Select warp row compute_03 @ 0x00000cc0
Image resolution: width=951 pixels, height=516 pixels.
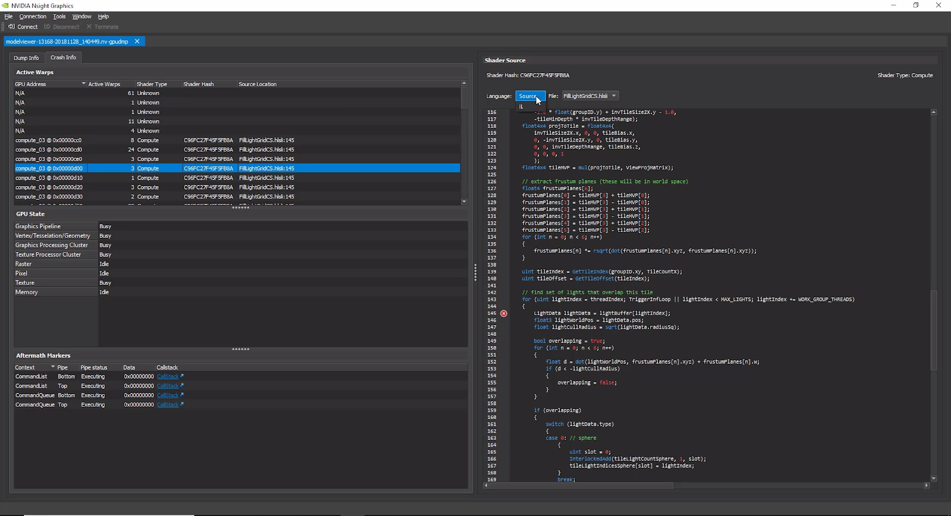(x=237, y=140)
